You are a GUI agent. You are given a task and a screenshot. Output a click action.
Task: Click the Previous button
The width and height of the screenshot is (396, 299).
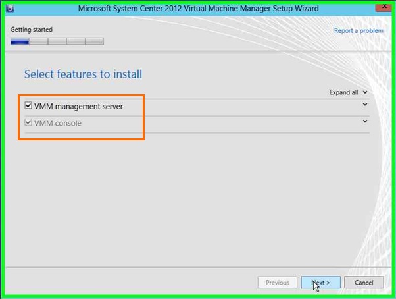278,283
